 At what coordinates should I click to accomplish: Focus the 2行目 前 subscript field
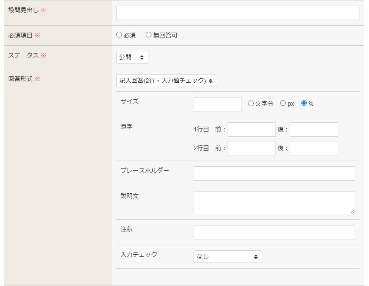[252, 148]
